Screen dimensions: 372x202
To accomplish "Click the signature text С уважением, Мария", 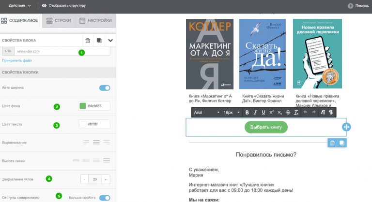I will click(x=204, y=173).
